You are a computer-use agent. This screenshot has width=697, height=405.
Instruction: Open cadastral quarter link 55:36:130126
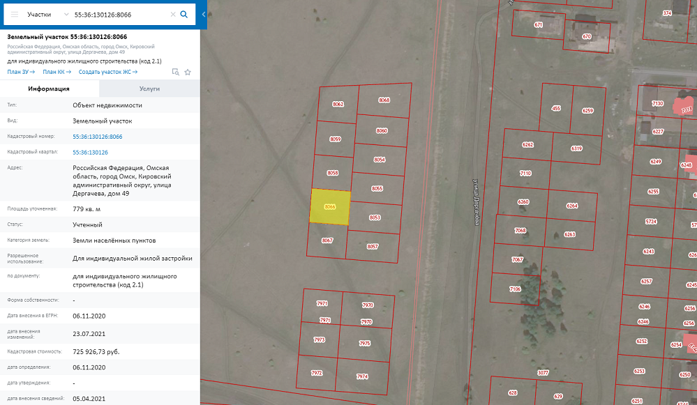91,152
